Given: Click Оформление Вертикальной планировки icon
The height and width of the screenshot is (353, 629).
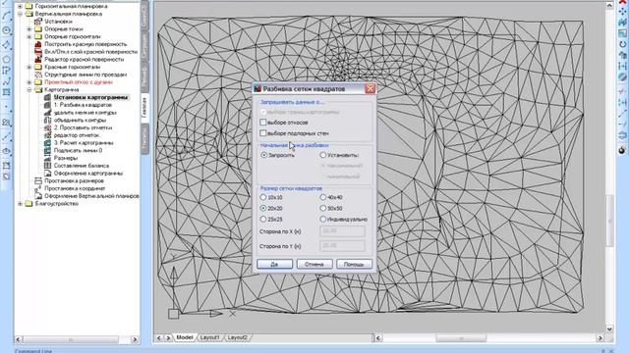Looking at the screenshot, I should [x=38, y=196].
